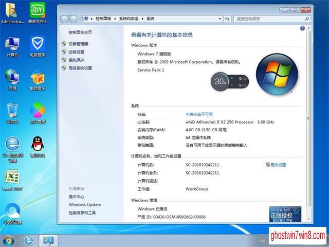This screenshot has width=329, height=247.
Task: Click the back navigation arrow
Action: [x=64, y=19]
